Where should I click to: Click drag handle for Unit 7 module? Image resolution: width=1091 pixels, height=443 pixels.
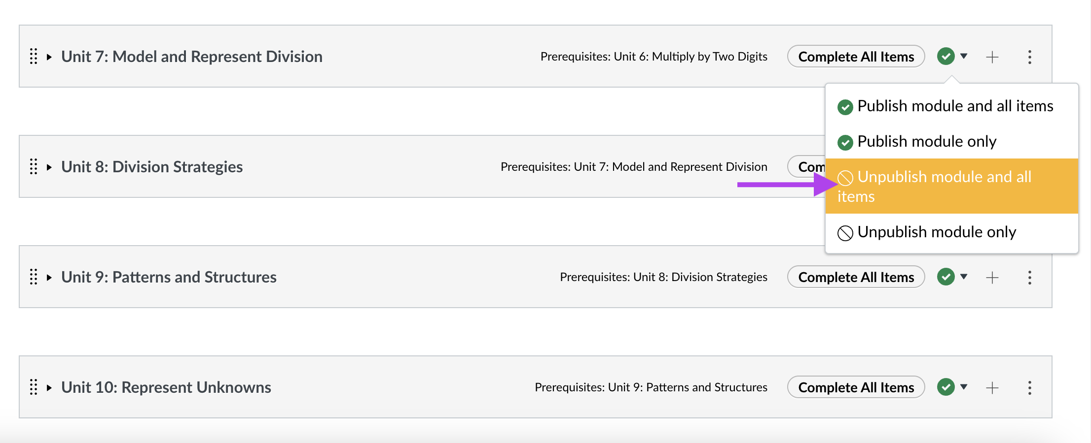pos(34,57)
